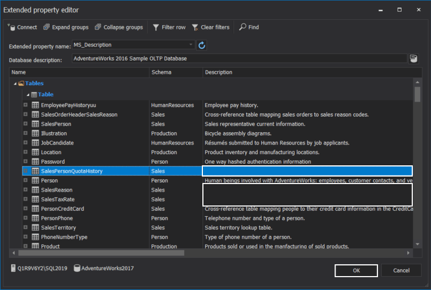This screenshot has height=290, width=431.
Task: Select the JobCandidate table name
Action: (x=57, y=143)
